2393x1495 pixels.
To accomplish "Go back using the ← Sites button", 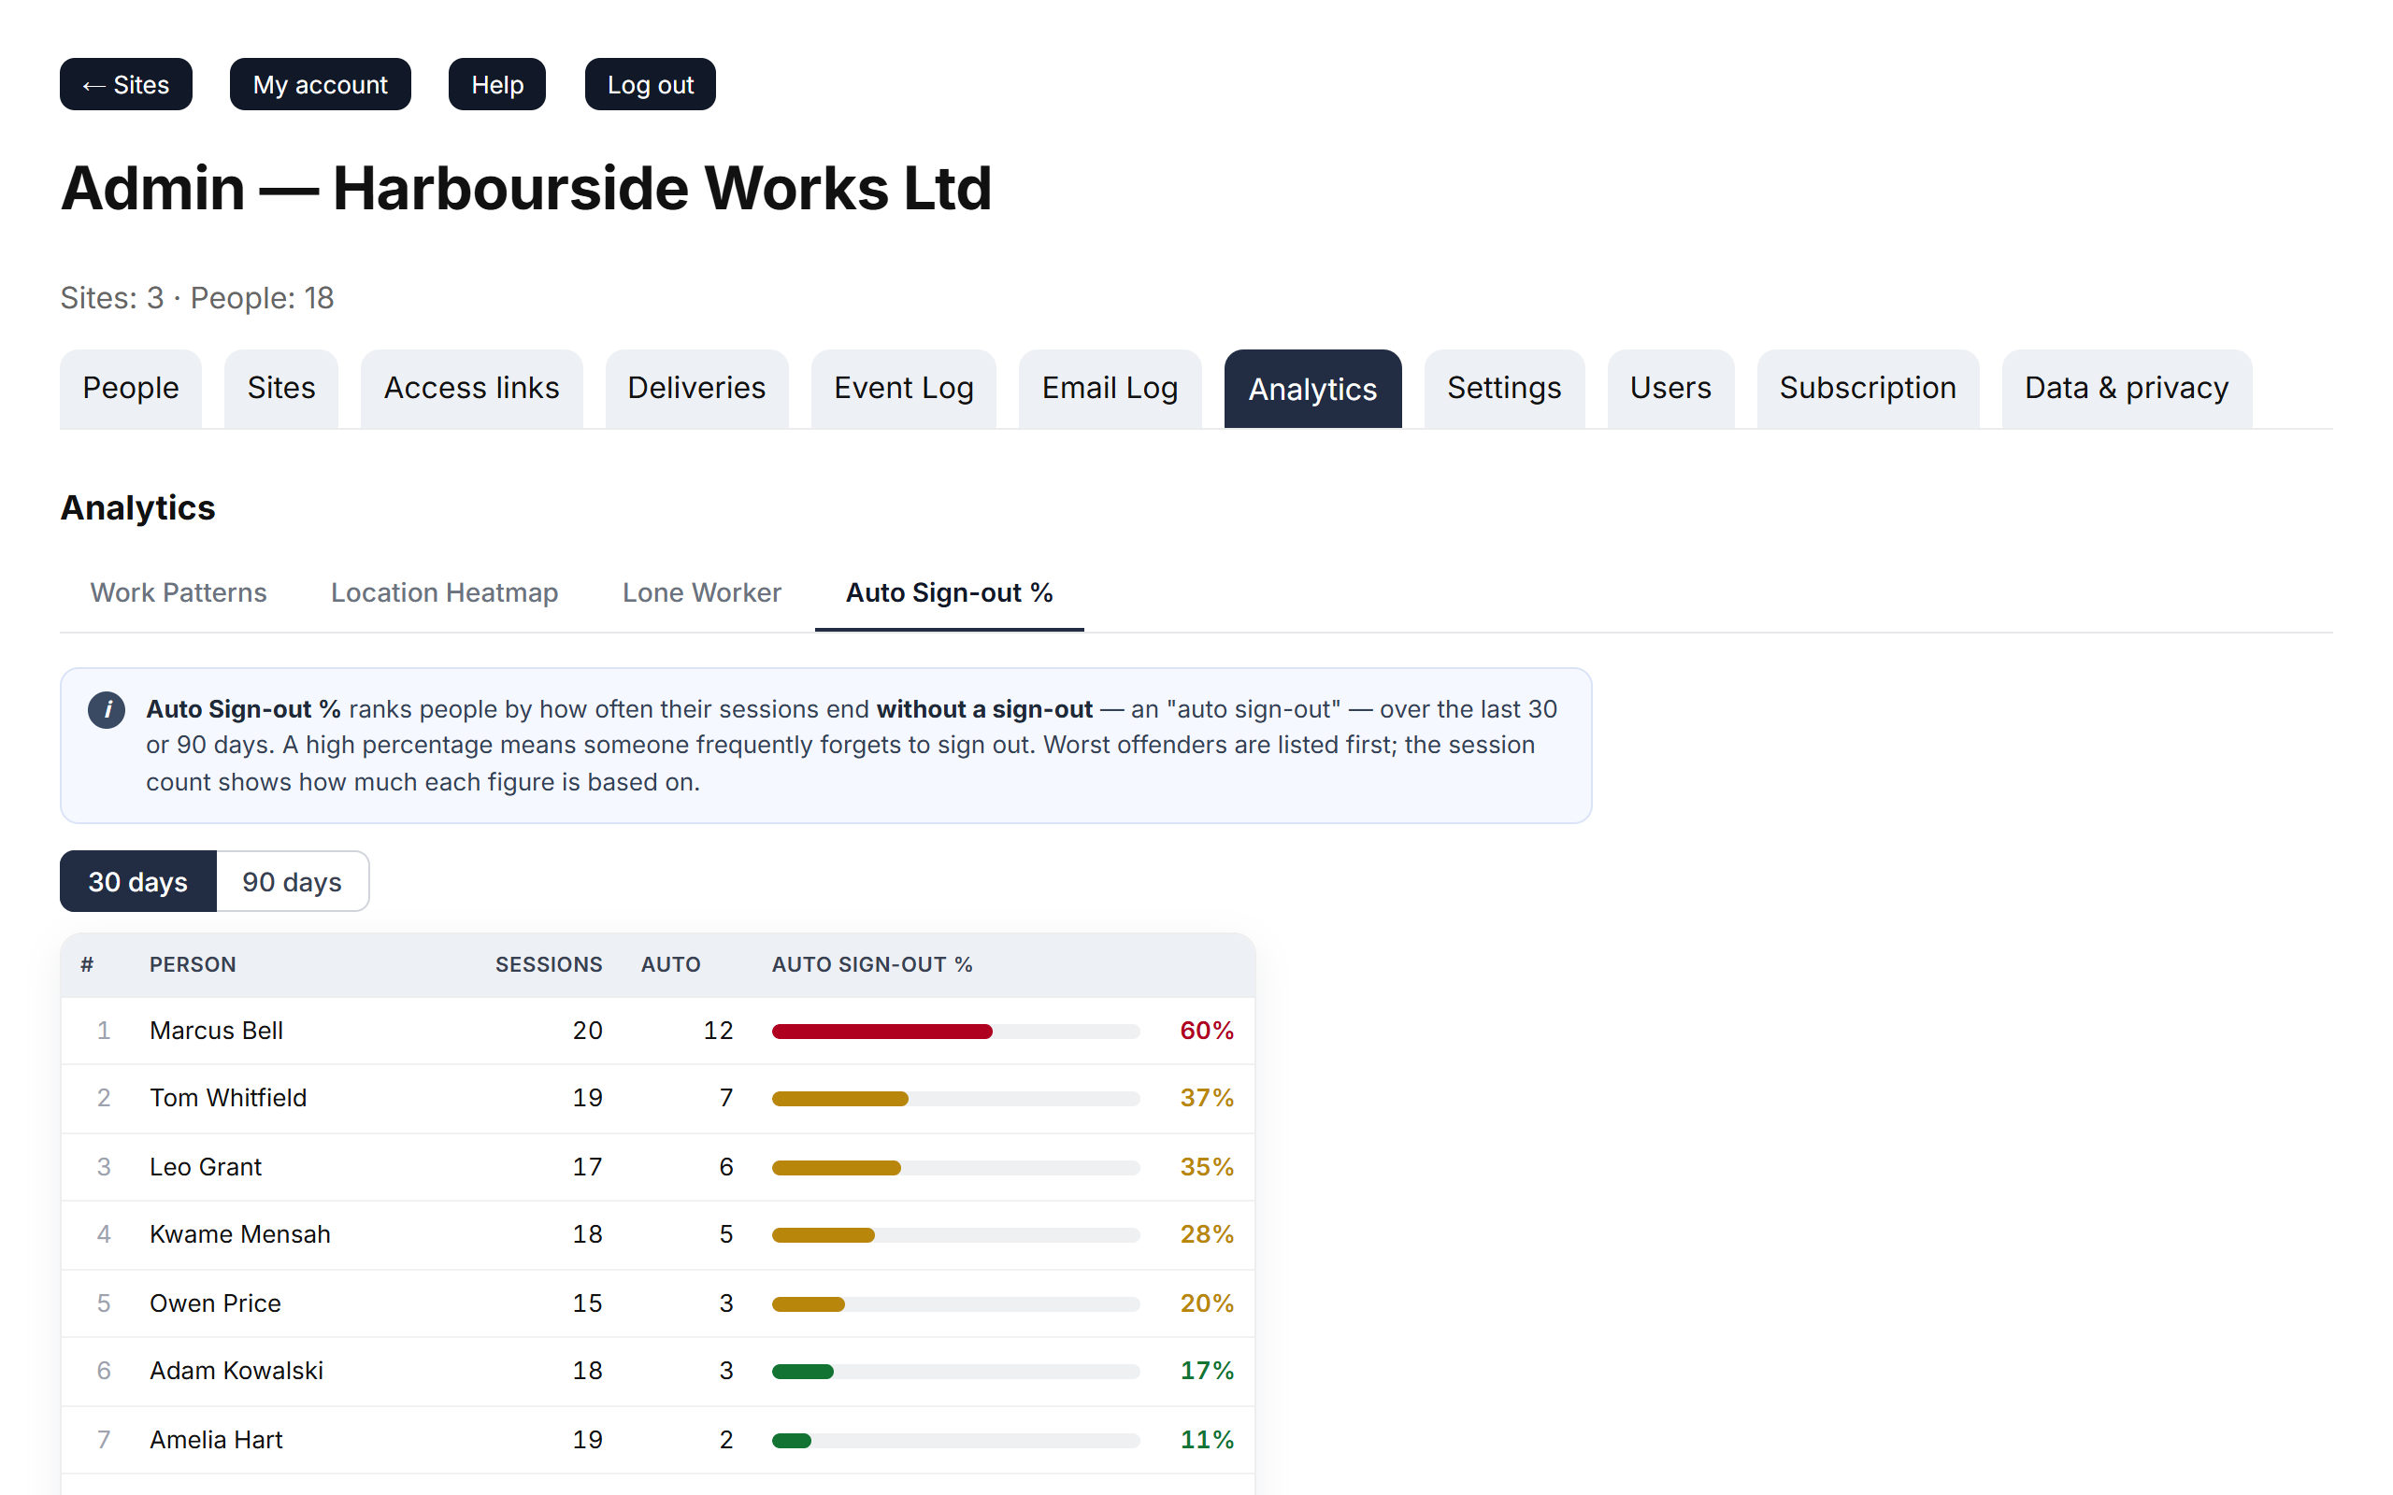I will pos(125,84).
